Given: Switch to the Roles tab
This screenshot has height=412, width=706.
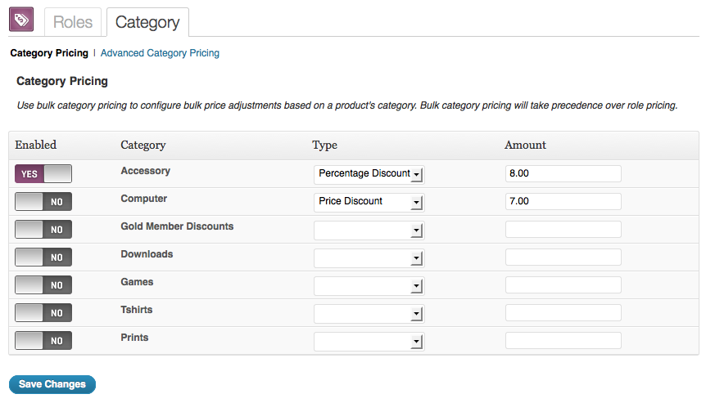Looking at the screenshot, I should click(x=73, y=22).
